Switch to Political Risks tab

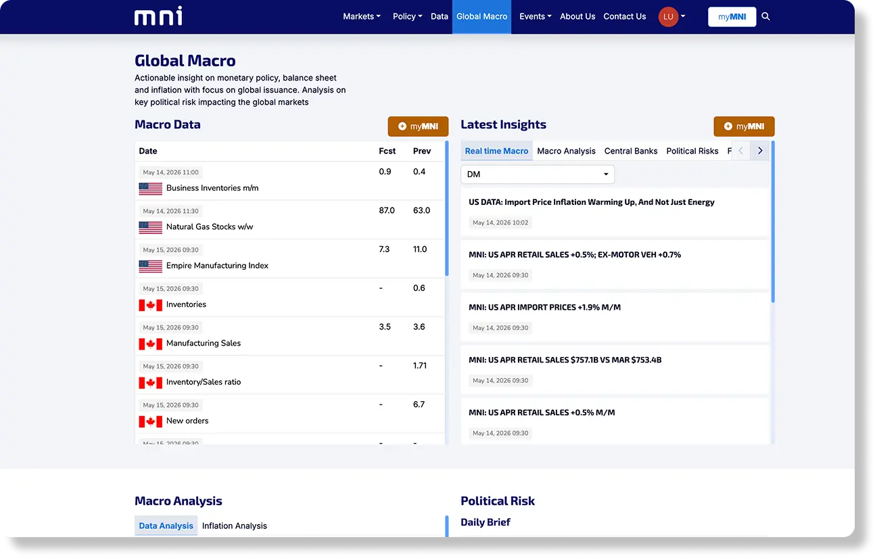tap(692, 151)
